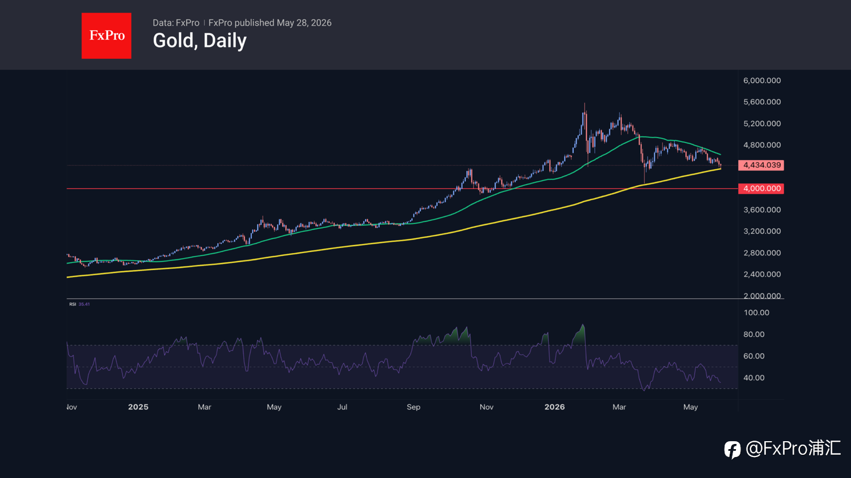Click the 3,200.000 price axis label
The height and width of the screenshot is (478, 851).
[x=762, y=231]
